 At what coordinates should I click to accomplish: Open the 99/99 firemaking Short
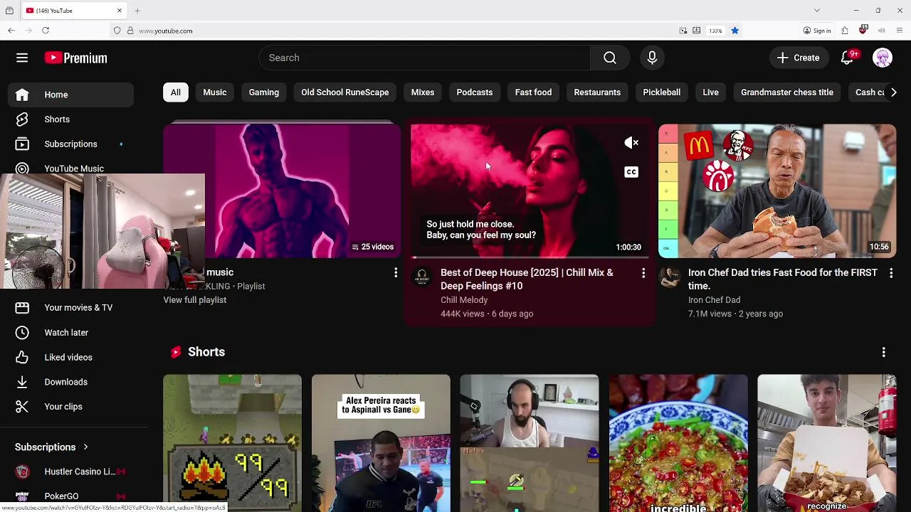[x=232, y=443]
